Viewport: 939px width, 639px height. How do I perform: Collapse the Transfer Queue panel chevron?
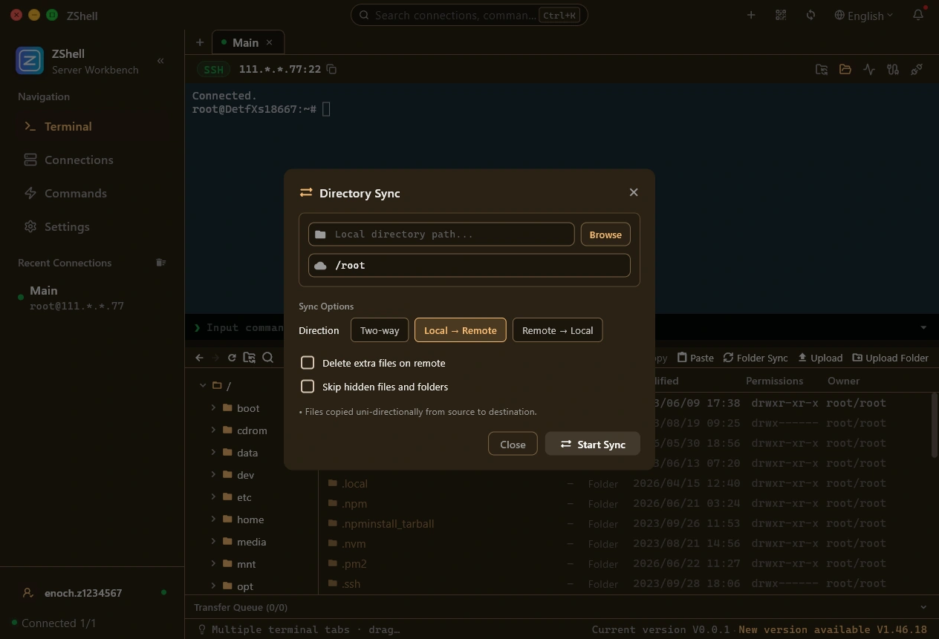click(x=923, y=607)
